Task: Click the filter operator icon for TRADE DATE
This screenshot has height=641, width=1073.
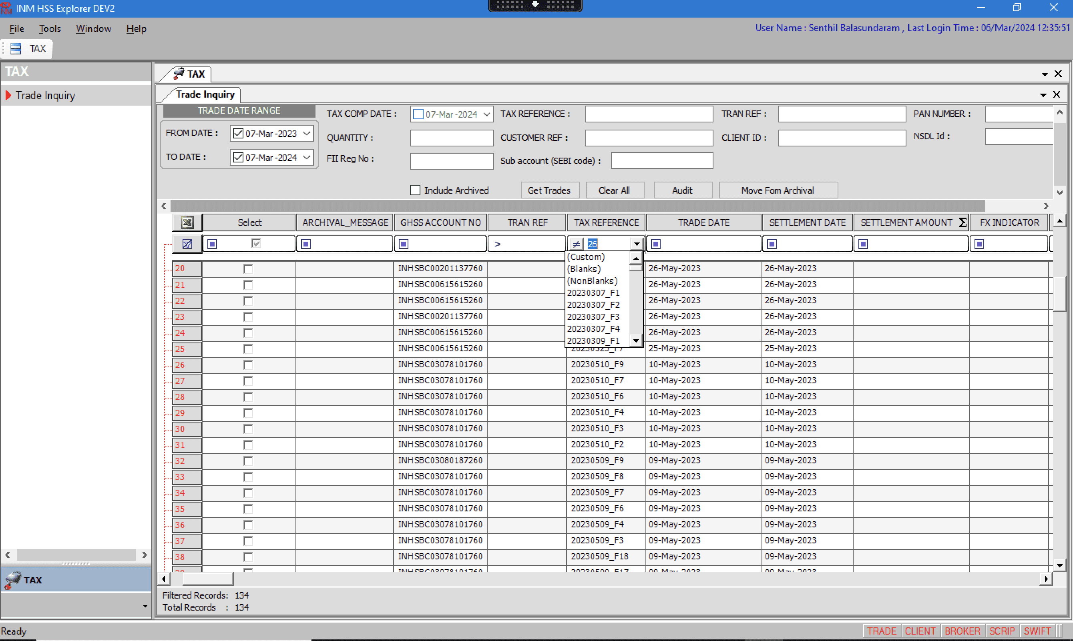Action: coord(655,244)
